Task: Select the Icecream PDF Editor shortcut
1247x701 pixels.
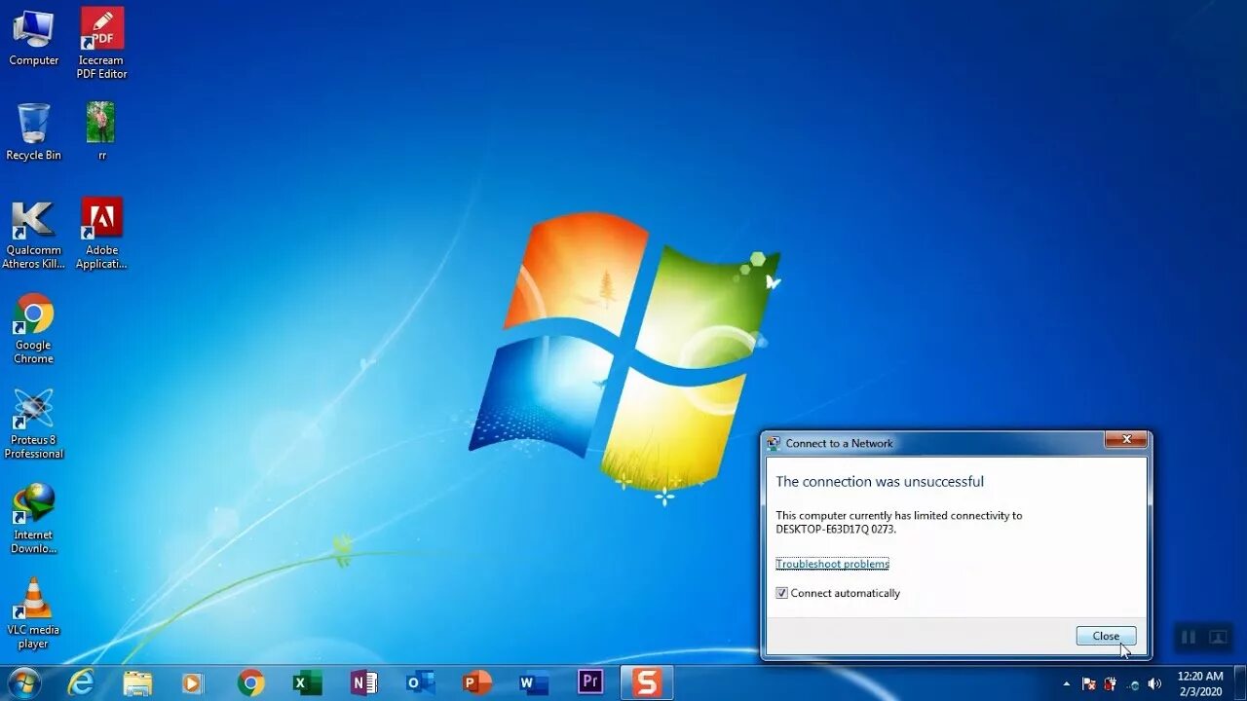Action: point(102,44)
